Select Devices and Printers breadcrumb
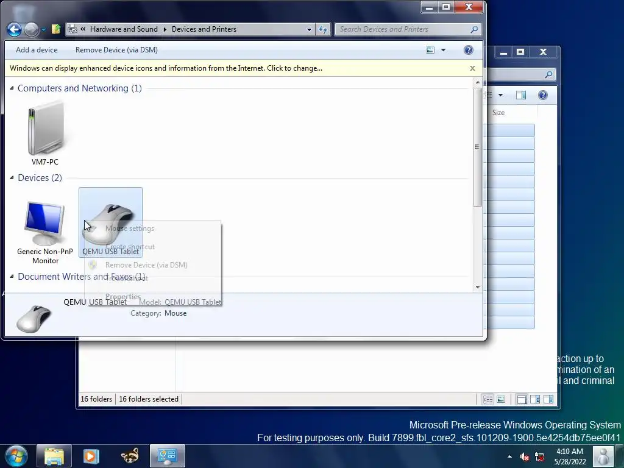624x468 pixels. 204,29
